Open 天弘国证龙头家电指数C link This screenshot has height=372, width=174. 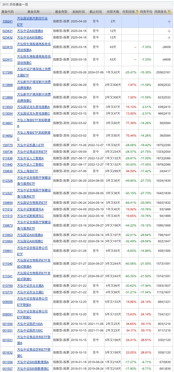[x=33, y=113]
